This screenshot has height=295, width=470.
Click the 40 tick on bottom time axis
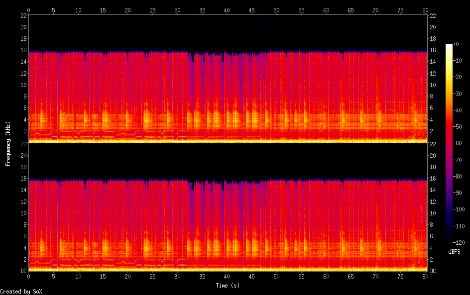[x=227, y=276]
